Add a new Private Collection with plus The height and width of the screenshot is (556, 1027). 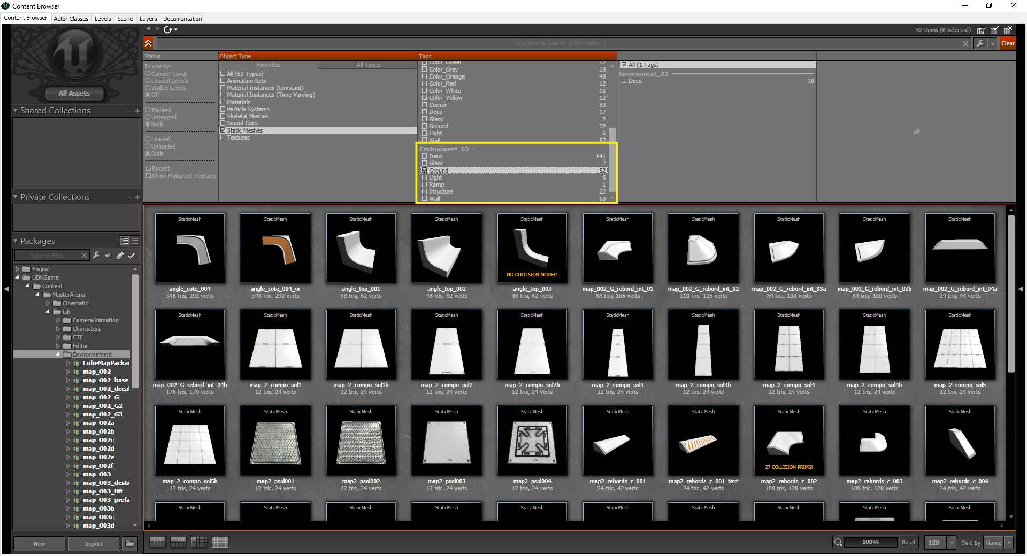click(x=137, y=197)
